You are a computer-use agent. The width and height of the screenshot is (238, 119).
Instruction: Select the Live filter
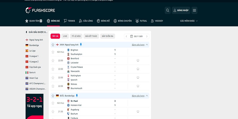tap(65, 36)
